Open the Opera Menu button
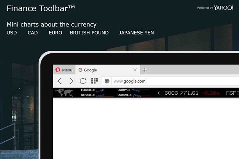 [x=64, y=70]
